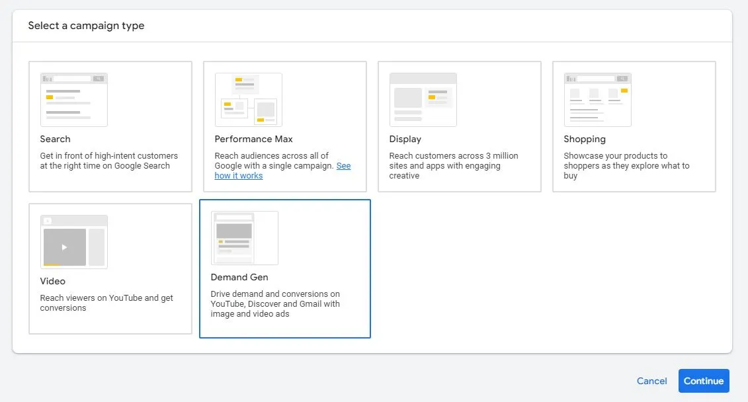Click the Performance Max illustration icon
This screenshot has width=748, height=402.
[x=249, y=100]
